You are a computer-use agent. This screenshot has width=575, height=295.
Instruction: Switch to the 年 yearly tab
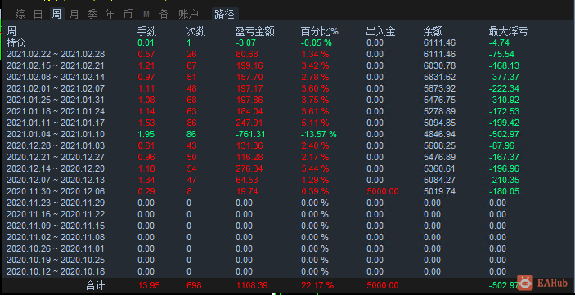click(110, 14)
